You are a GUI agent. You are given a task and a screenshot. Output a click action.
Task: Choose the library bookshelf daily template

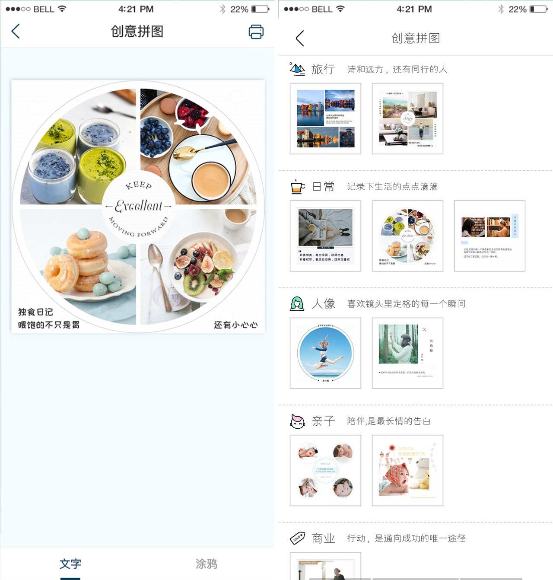(x=489, y=236)
